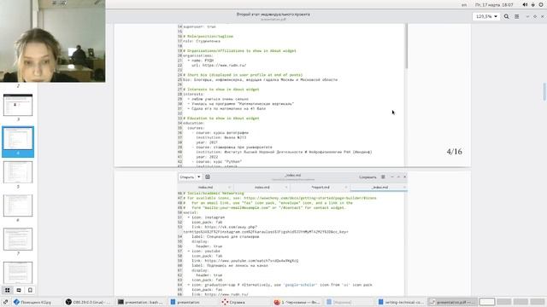Select the rightmost '_index.md' tab
This screenshot has width=547, height=307.
point(379,188)
